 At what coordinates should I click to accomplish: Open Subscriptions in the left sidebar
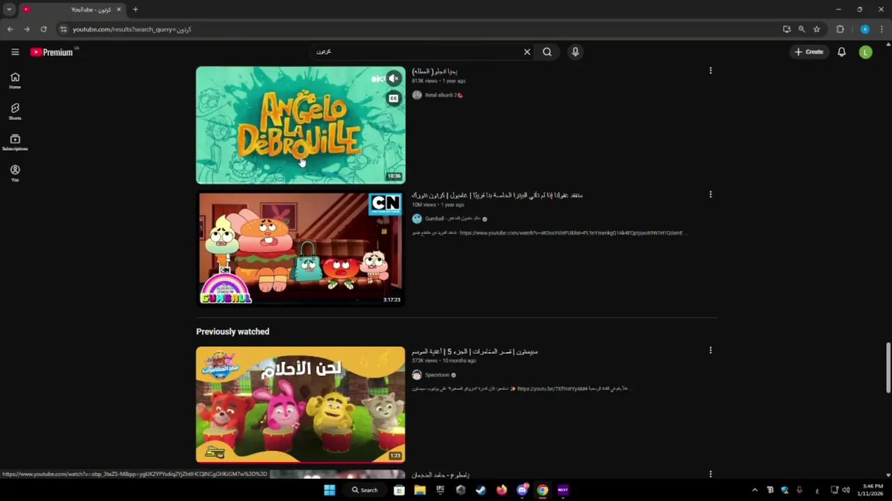click(x=15, y=143)
